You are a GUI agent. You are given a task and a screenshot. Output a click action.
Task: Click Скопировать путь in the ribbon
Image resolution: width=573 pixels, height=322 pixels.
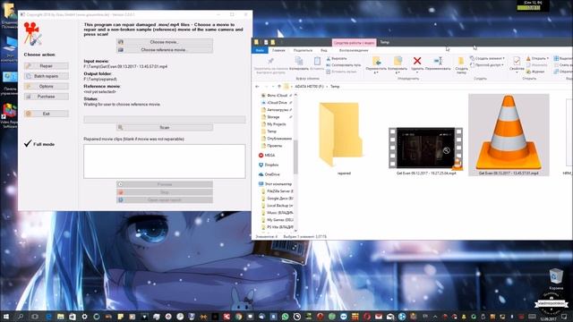(344, 65)
